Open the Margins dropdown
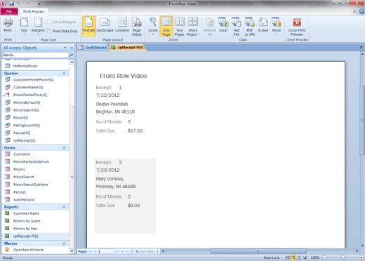365x261 pixels. click(38, 26)
